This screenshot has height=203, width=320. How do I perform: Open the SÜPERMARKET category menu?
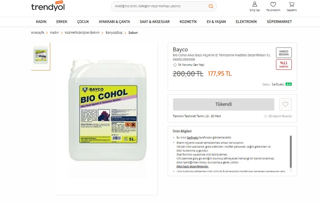(x=279, y=22)
